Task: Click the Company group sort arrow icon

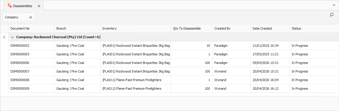Action: [31, 17]
